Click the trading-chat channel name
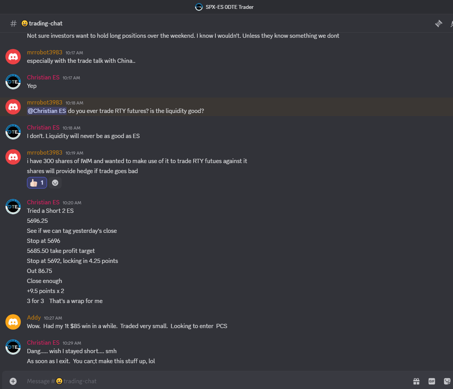The height and width of the screenshot is (389, 453). (x=45, y=24)
